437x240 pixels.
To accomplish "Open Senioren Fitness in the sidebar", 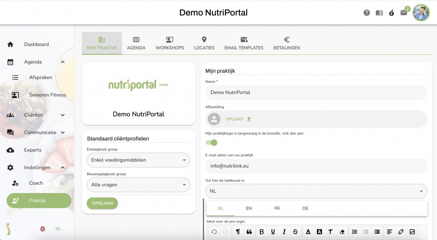I will pyautogui.click(x=48, y=95).
